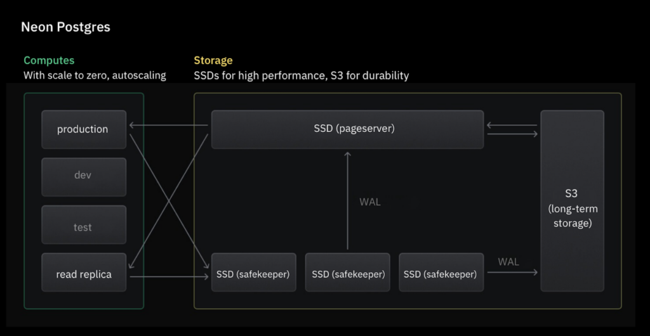Image resolution: width=650 pixels, height=336 pixels.
Task: Select the dev compute box
Action: [x=84, y=177]
